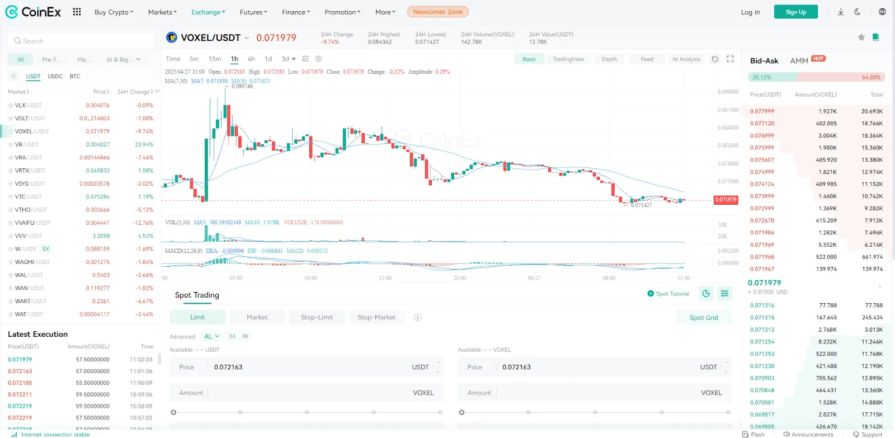
Task: Click the Internet connection stable indicator
Action: 50,434
